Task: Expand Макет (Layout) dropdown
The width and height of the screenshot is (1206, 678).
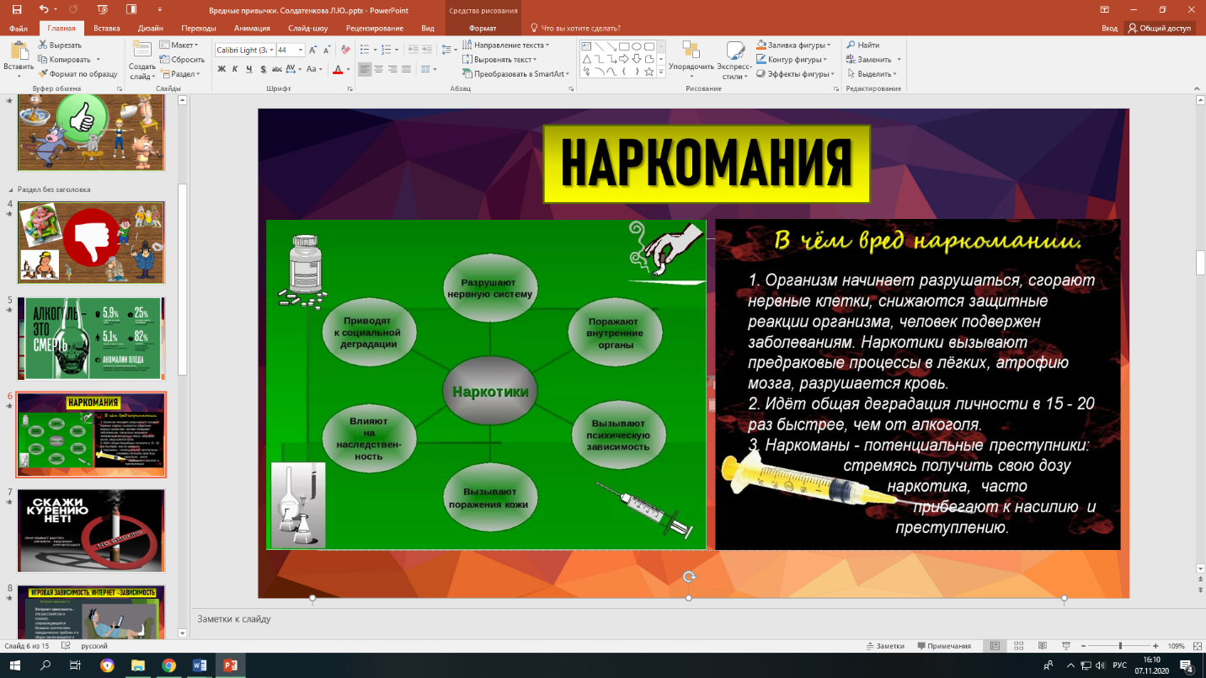Action: (179, 45)
